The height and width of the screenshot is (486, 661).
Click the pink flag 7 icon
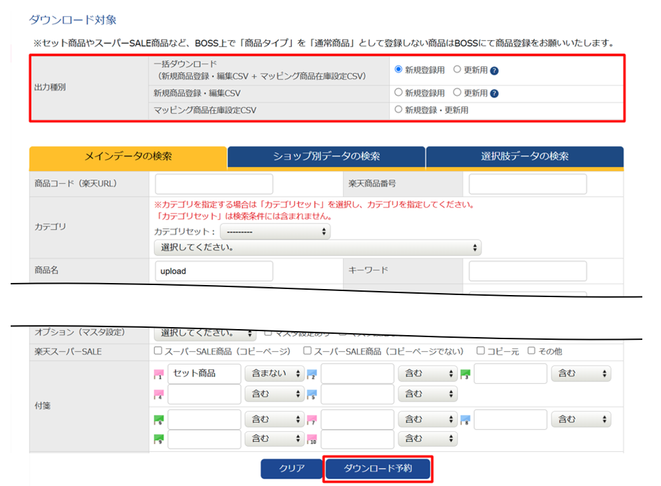tap(312, 420)
